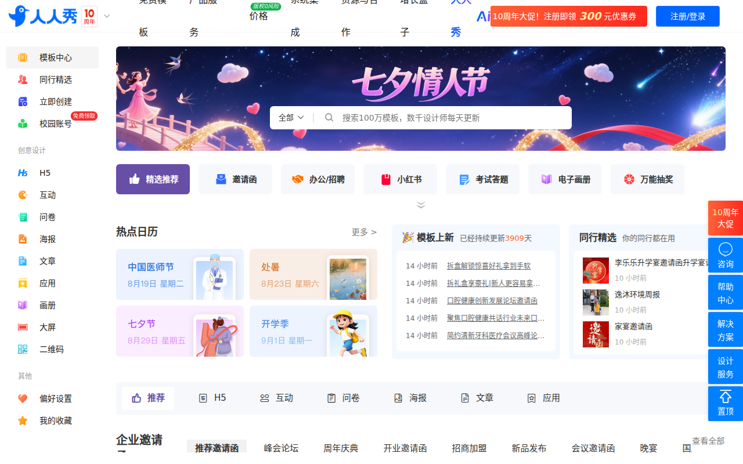Open the dropdown arrow beside the logo
The image size is (743, 464).
coord(106,16)
